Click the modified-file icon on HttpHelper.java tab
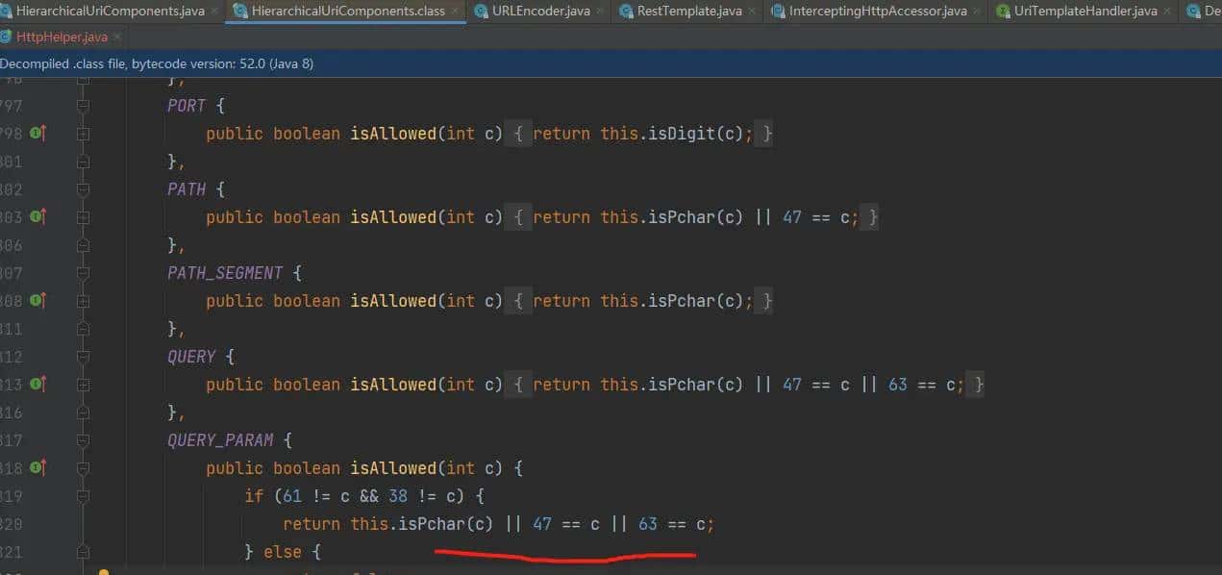 pos(8,37)
